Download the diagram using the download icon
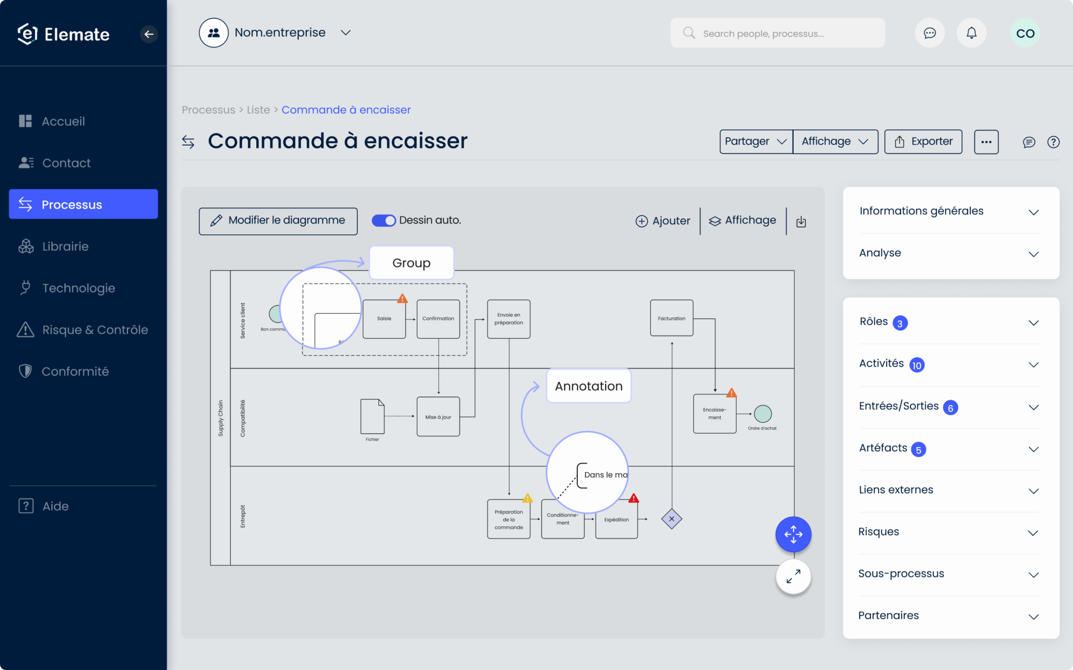Viewport: 1073px width, 670px height. point(801,221)
